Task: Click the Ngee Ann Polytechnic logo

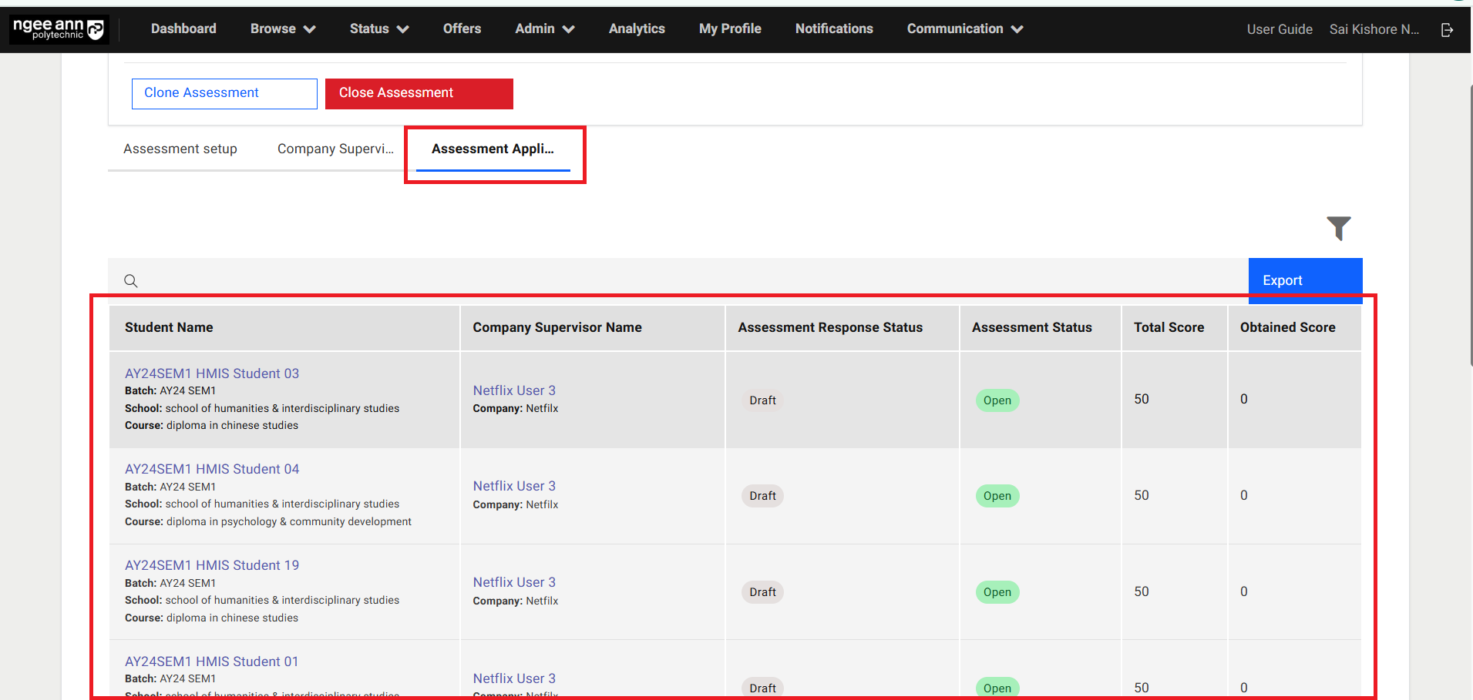Action: 59,29
